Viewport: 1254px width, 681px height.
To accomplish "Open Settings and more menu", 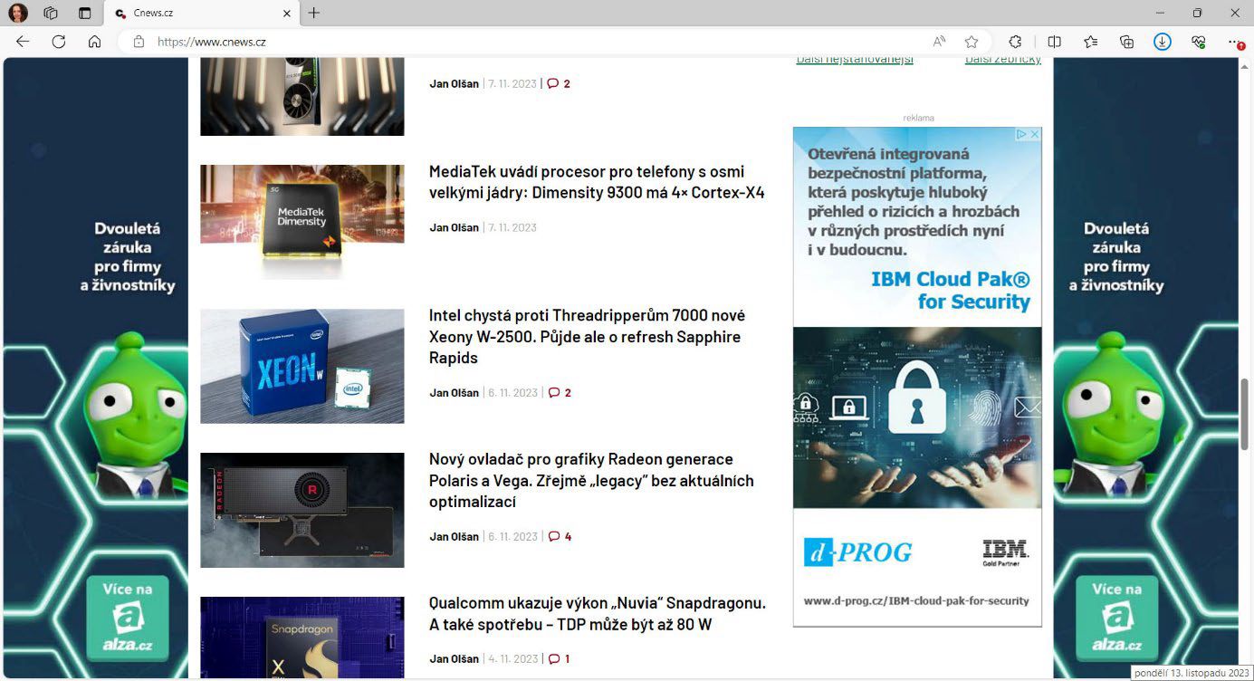I will [1235, 42].
